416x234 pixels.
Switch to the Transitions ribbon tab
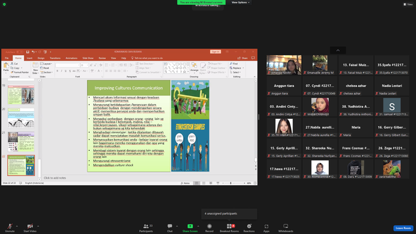[55, 58]
